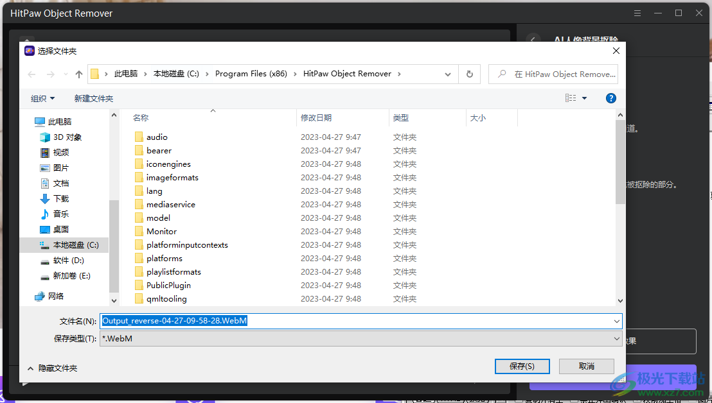Close the 选择文件夹 dialog
The image size is (712, 403).
tap(616, 51)
